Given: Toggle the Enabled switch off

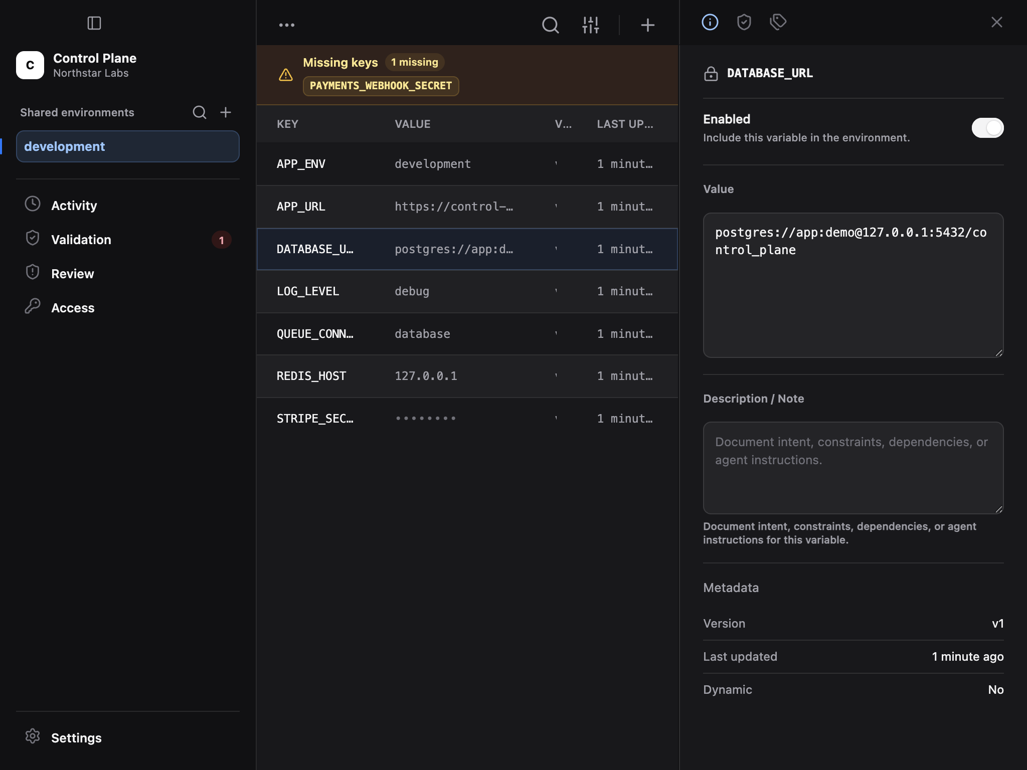Looking at the screenshot, I should (x=987, y=128).
